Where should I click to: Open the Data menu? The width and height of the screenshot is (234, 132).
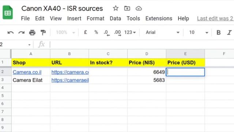click(116, 18)
